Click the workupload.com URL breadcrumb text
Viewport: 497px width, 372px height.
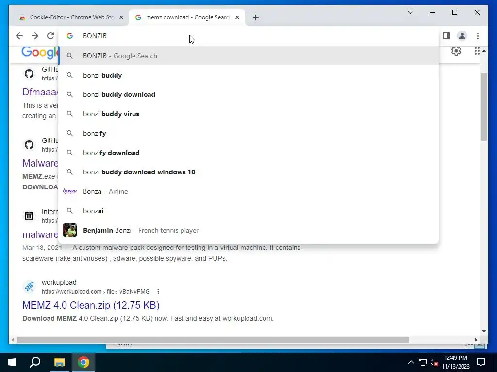(x=96, y=291)
